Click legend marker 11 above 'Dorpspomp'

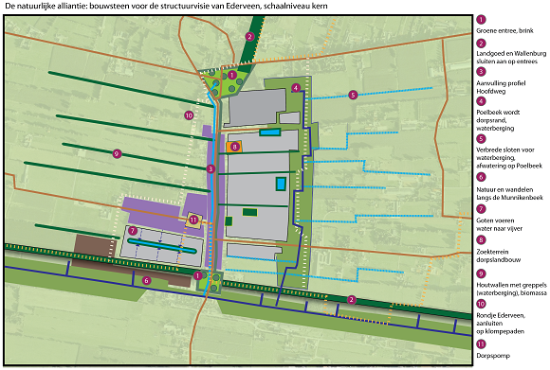481,344
